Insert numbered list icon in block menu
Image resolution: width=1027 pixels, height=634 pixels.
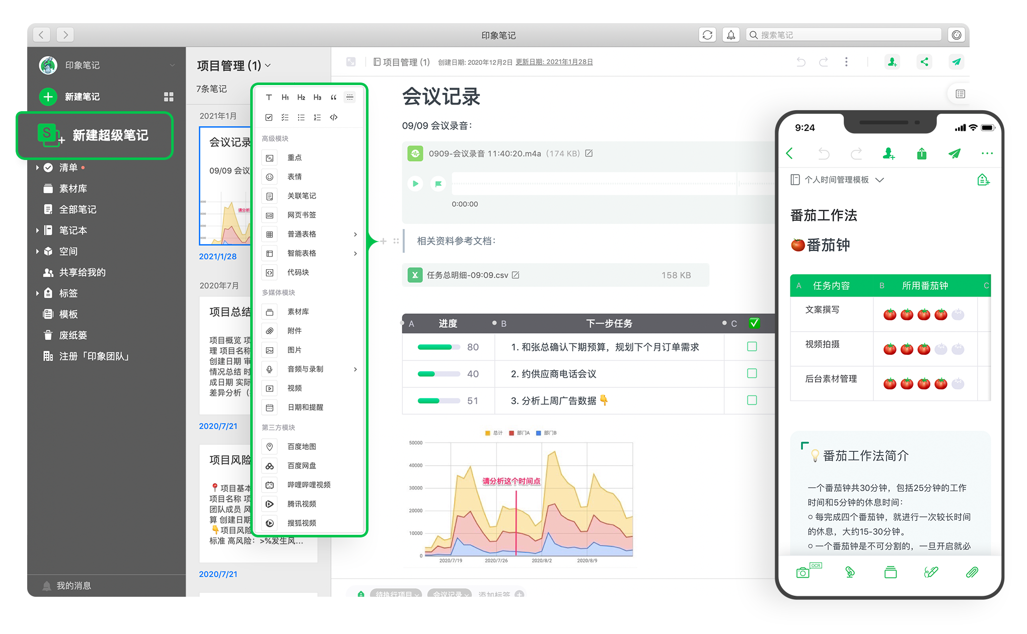coord(317,117)
